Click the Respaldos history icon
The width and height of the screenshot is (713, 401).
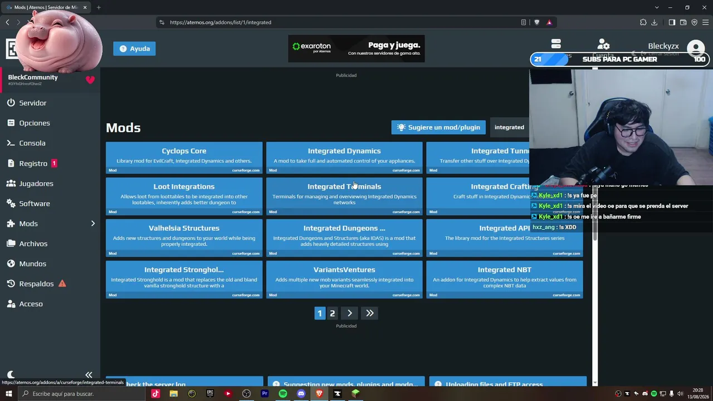tap(11, 283)
